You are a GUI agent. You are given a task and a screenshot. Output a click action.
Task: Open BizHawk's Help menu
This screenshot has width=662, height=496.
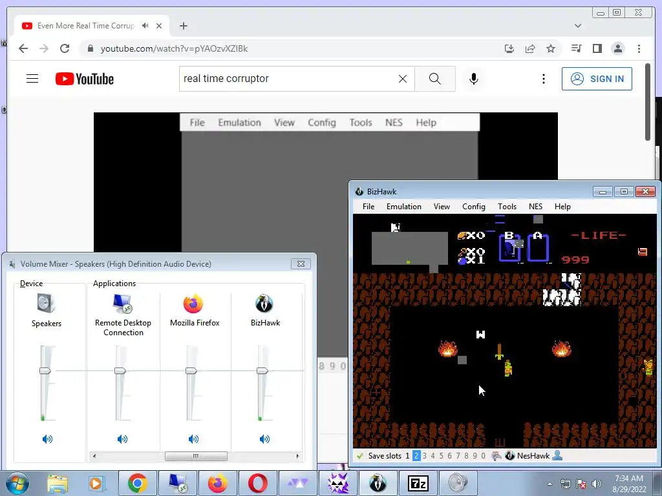click(x=562, y=206)
